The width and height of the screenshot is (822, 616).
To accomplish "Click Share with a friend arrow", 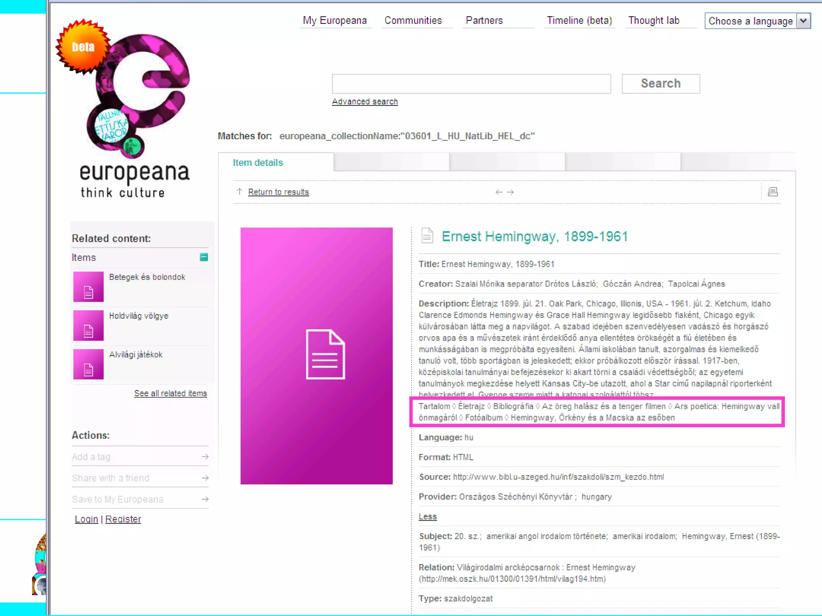I will point(205,478).
